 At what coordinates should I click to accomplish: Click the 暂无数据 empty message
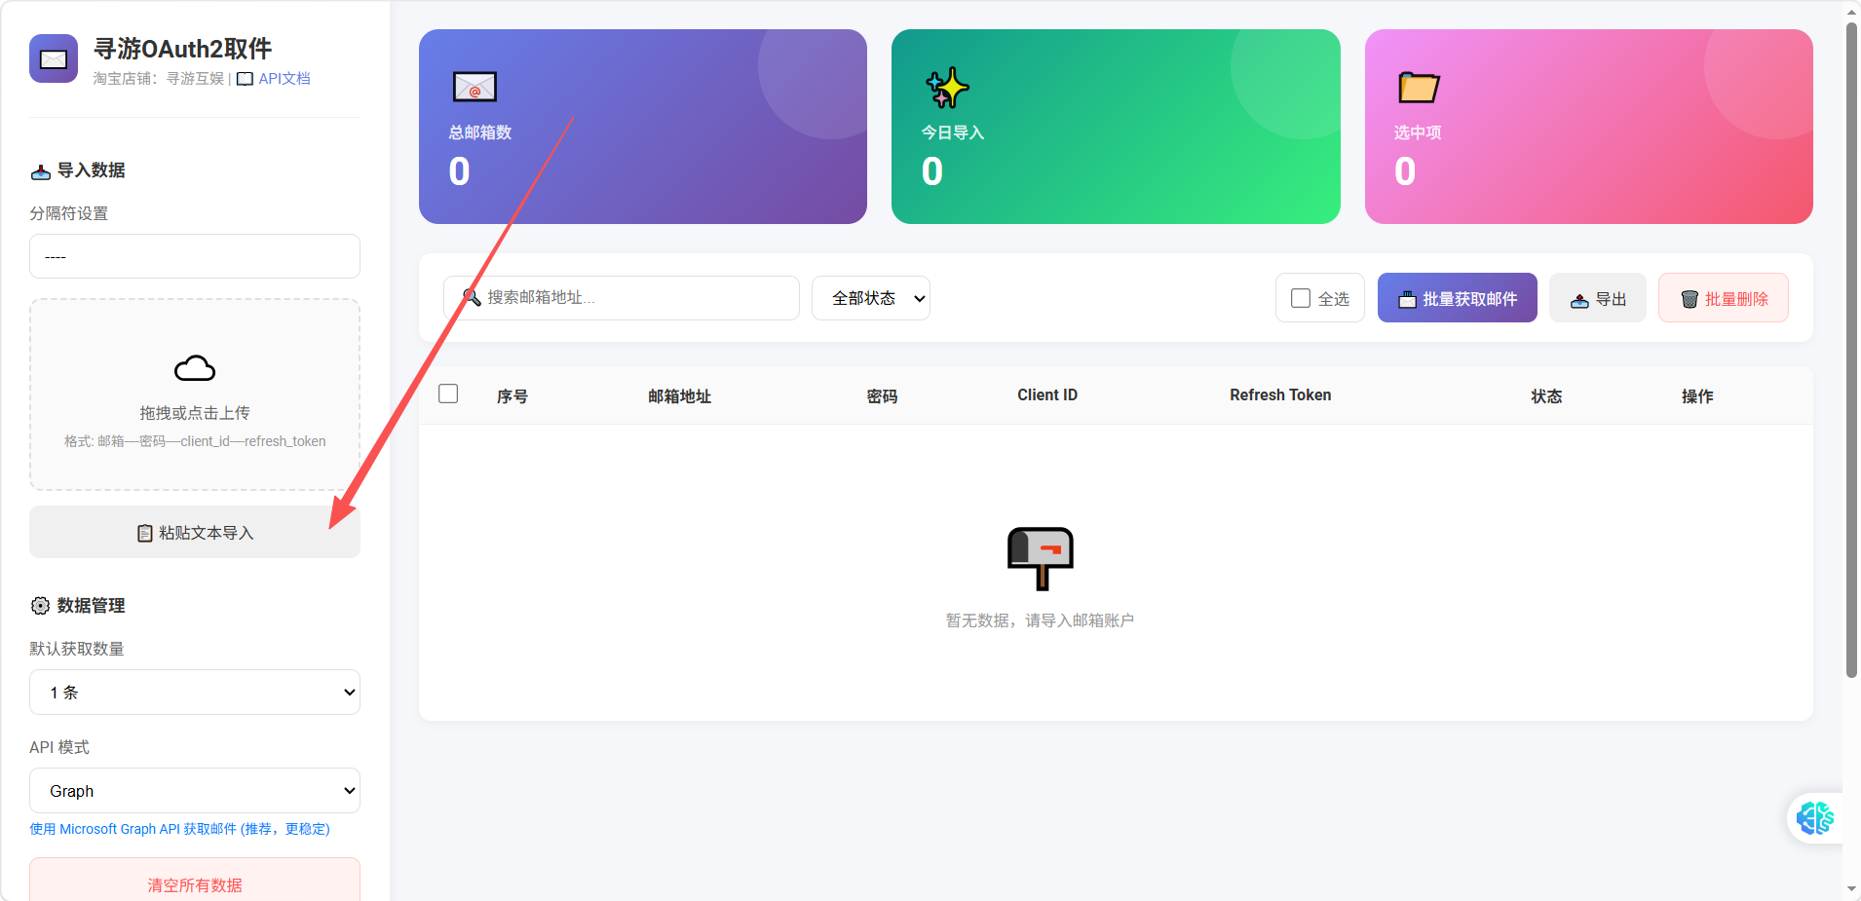coord(1041,620)
